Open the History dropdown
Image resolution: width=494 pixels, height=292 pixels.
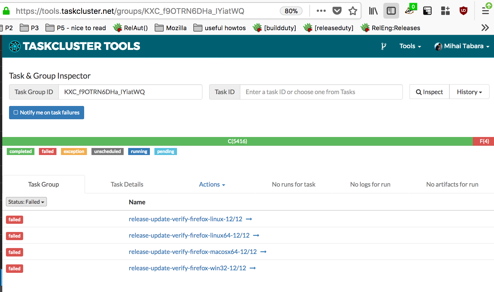point(469,92)
